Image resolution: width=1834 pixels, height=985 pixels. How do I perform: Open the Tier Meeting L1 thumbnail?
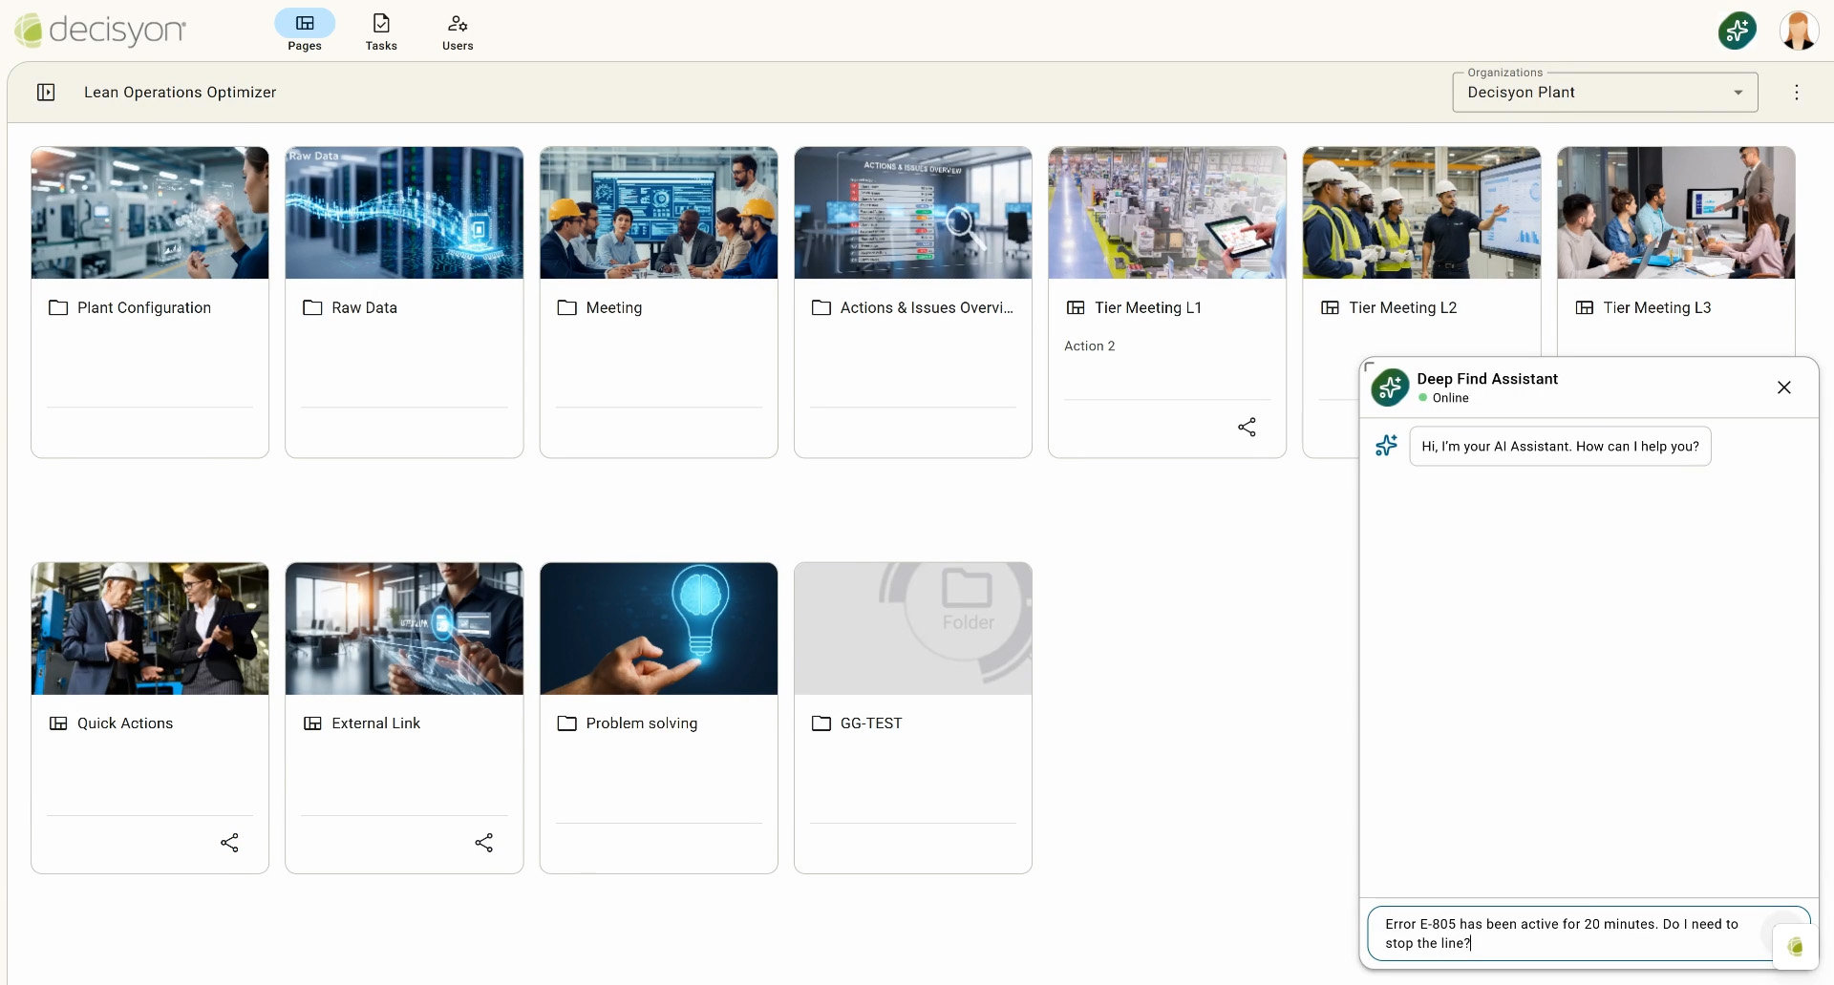[x=1167, y=213]
